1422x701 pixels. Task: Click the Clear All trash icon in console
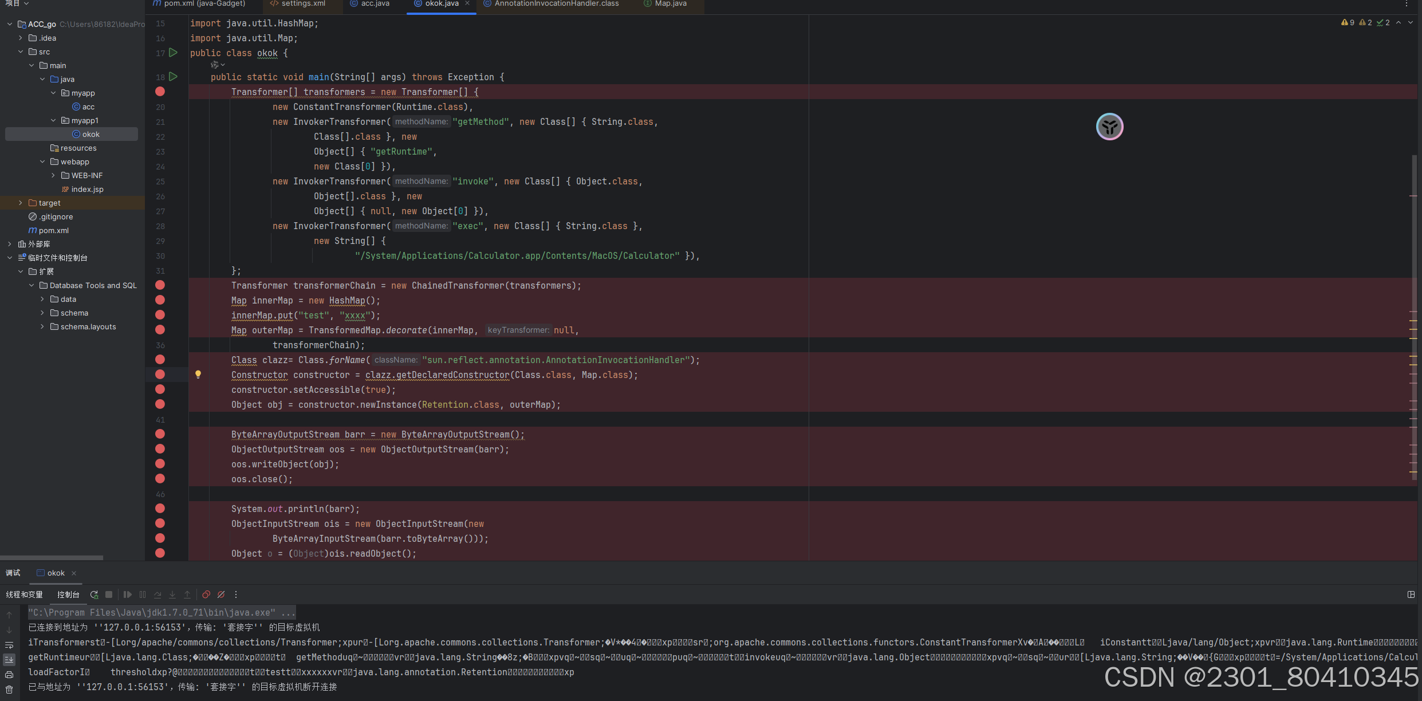9,690
